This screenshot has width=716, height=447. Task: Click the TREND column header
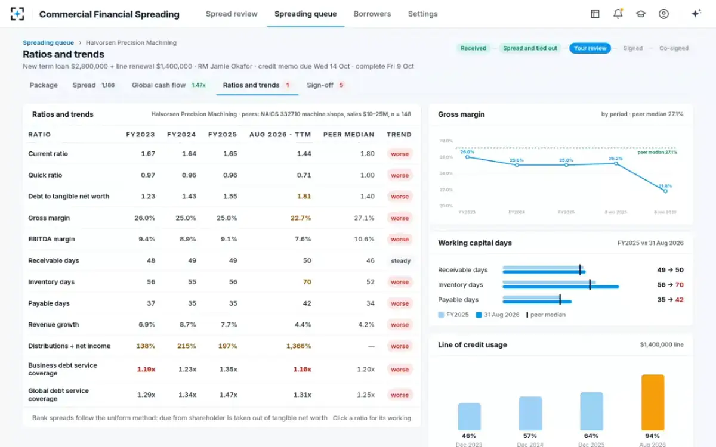399,135
